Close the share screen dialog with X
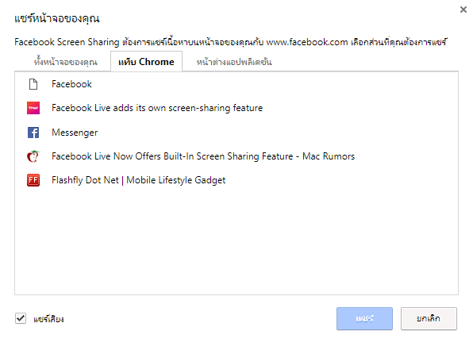This screenshot has height=346, width=473. click(463, 10)
